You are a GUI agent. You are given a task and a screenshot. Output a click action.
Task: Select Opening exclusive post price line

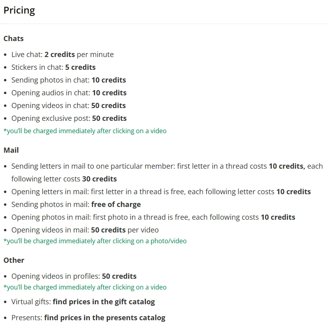(69, 118)
